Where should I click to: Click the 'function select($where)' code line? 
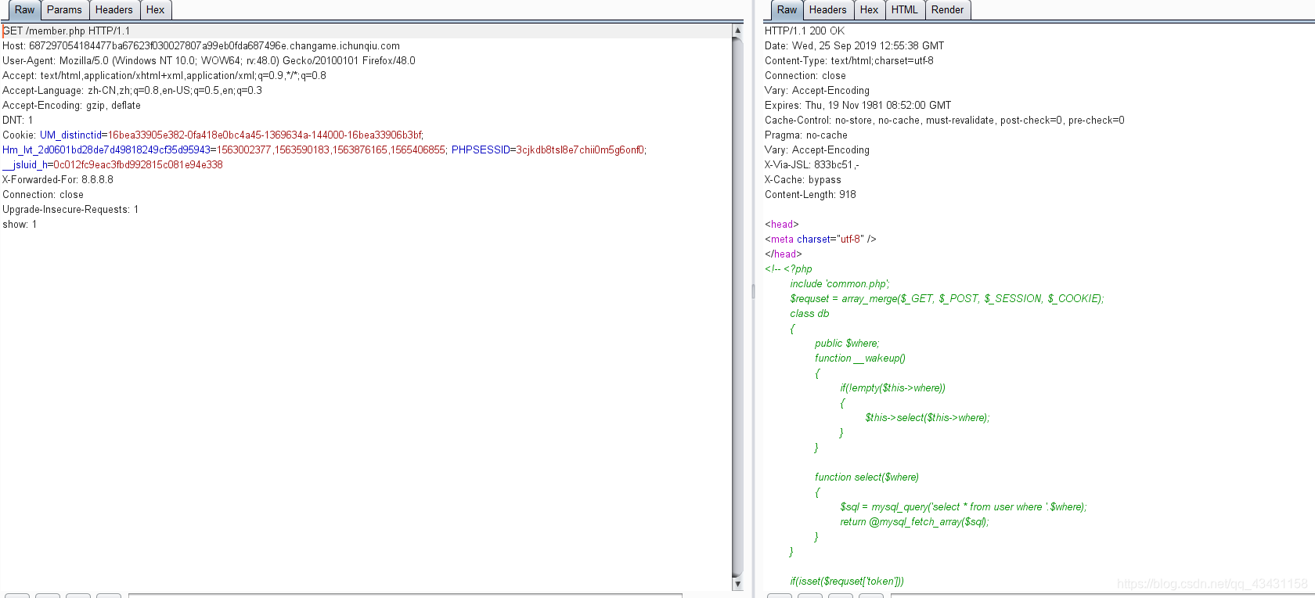(867, 477)
